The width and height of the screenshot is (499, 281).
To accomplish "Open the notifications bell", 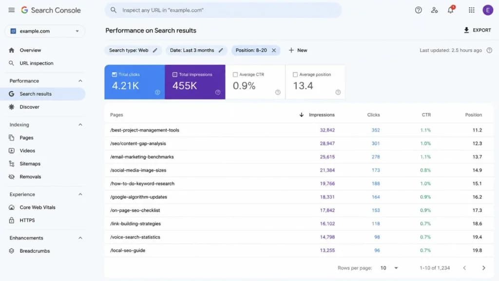I will pos(451,10).
